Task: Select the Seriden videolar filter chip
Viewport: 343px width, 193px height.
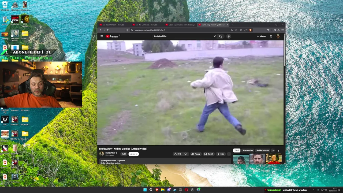Action: tap(263, 150)
